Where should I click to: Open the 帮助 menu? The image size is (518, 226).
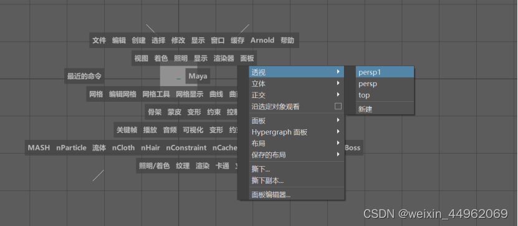tap(287, 41)
